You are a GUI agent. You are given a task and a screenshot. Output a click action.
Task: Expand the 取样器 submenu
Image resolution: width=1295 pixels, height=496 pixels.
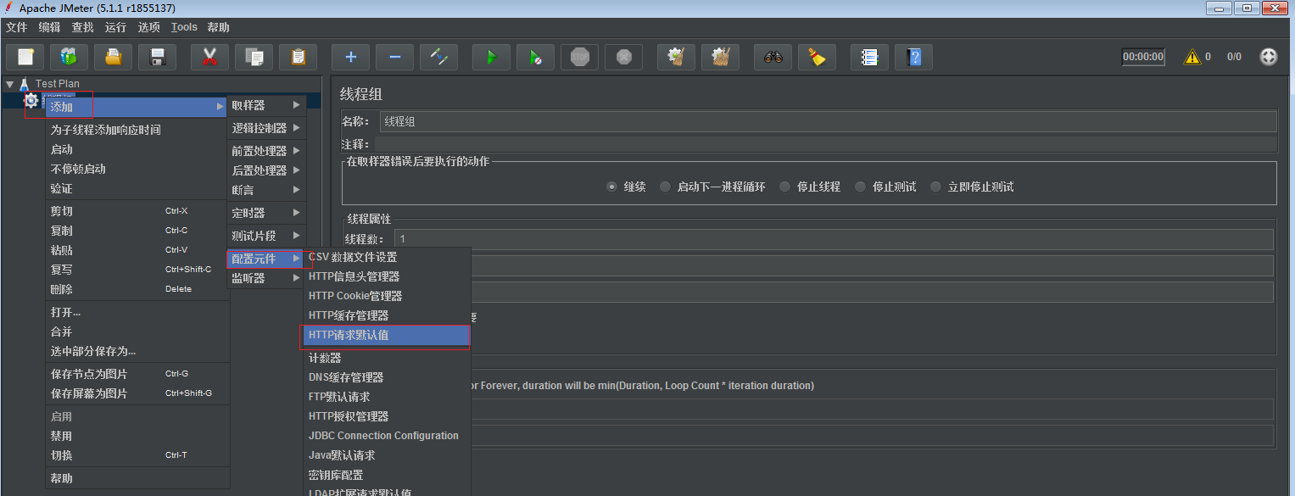click(266, 105)
